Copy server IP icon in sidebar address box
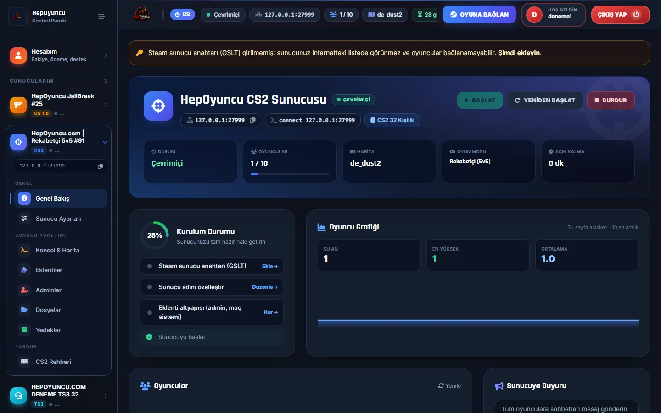The width and height of the screenshot is (661, 413). 100,166
